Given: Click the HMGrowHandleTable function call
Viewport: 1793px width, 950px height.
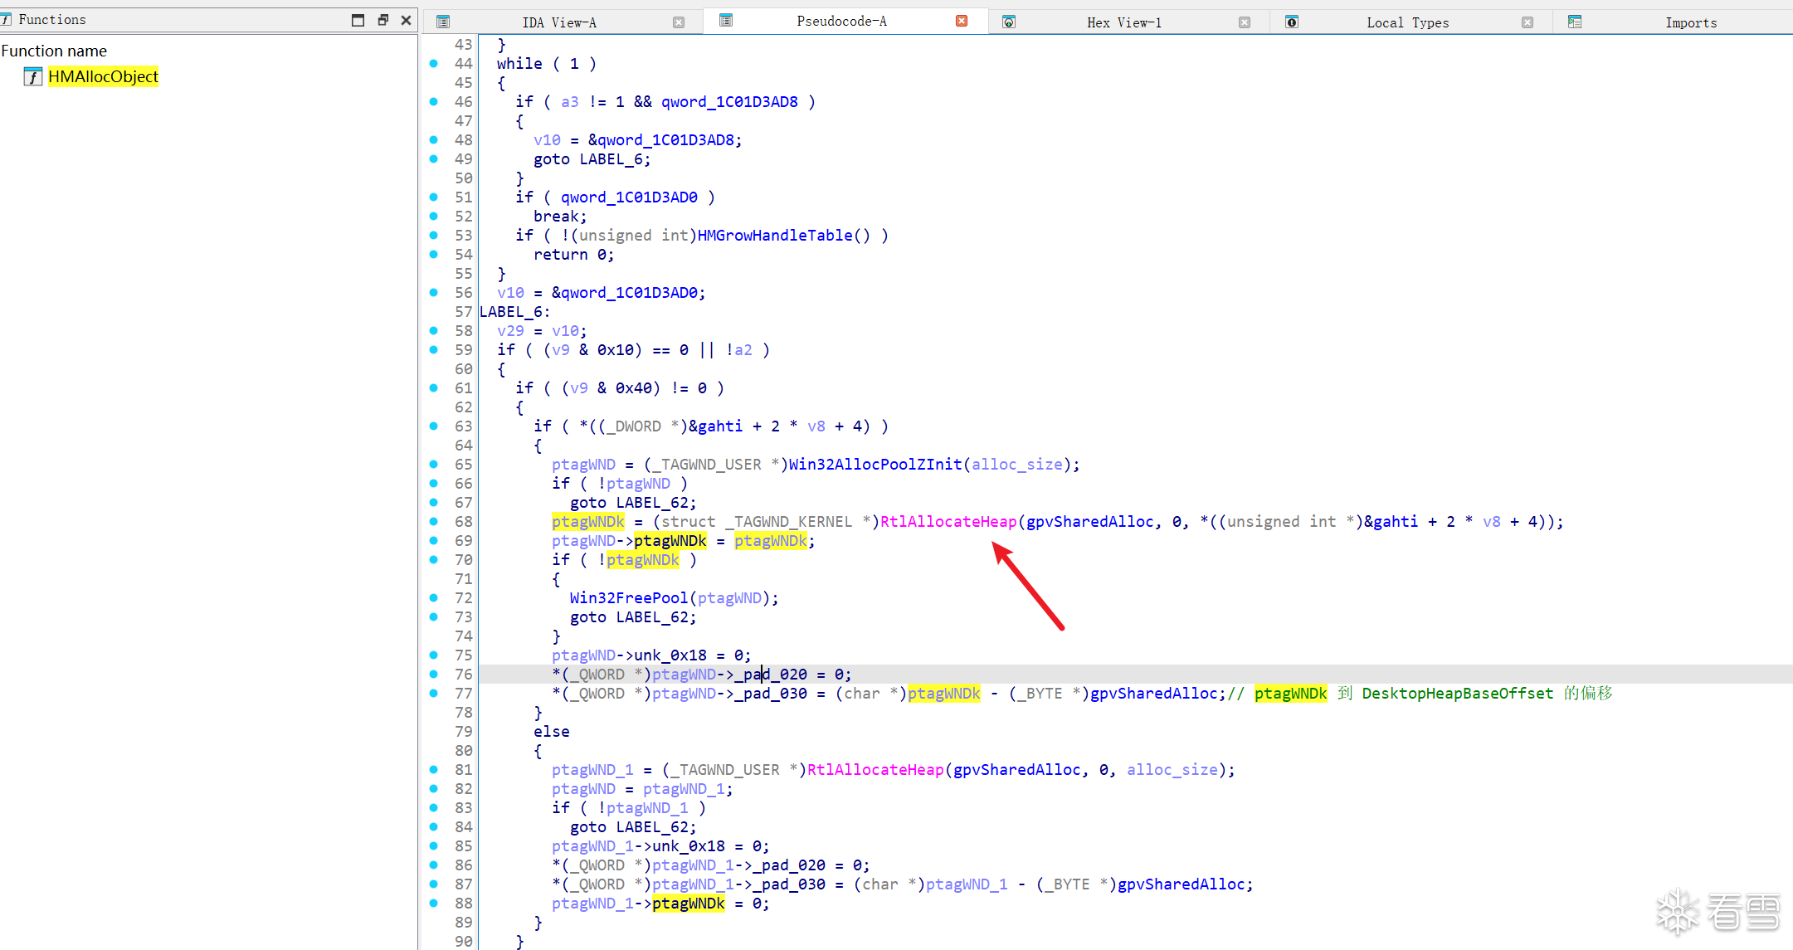Looking at the screenshot, I should 774,236.
